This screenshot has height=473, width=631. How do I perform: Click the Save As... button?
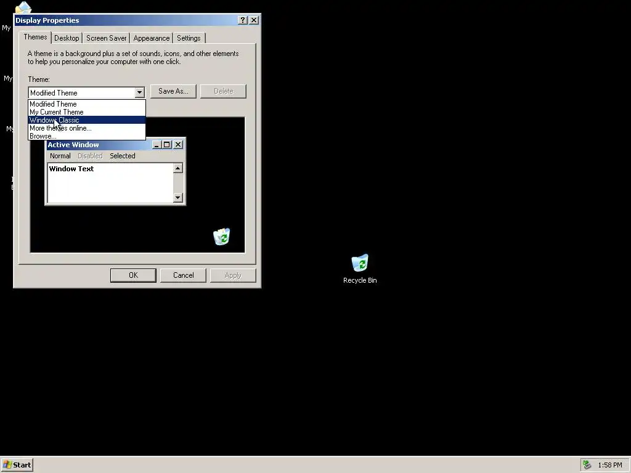pos(173,91)
